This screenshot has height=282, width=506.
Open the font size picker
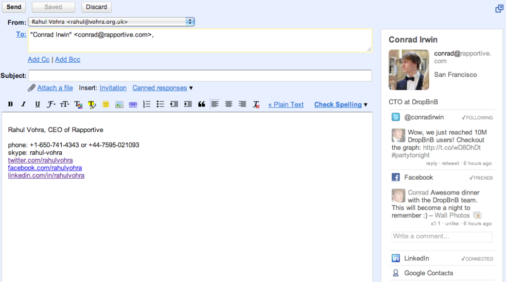(x=64, y=104)
